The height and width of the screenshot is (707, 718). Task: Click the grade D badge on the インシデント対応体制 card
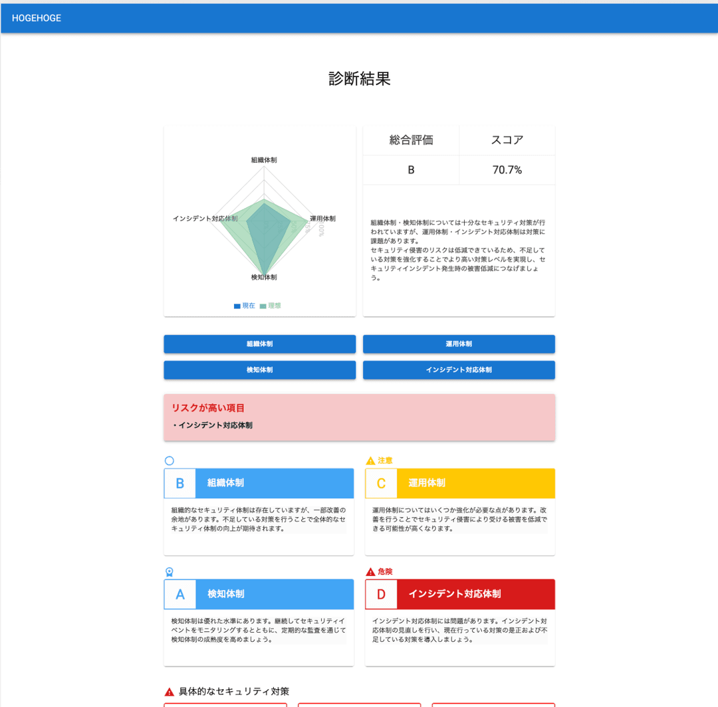click(381, 594)
